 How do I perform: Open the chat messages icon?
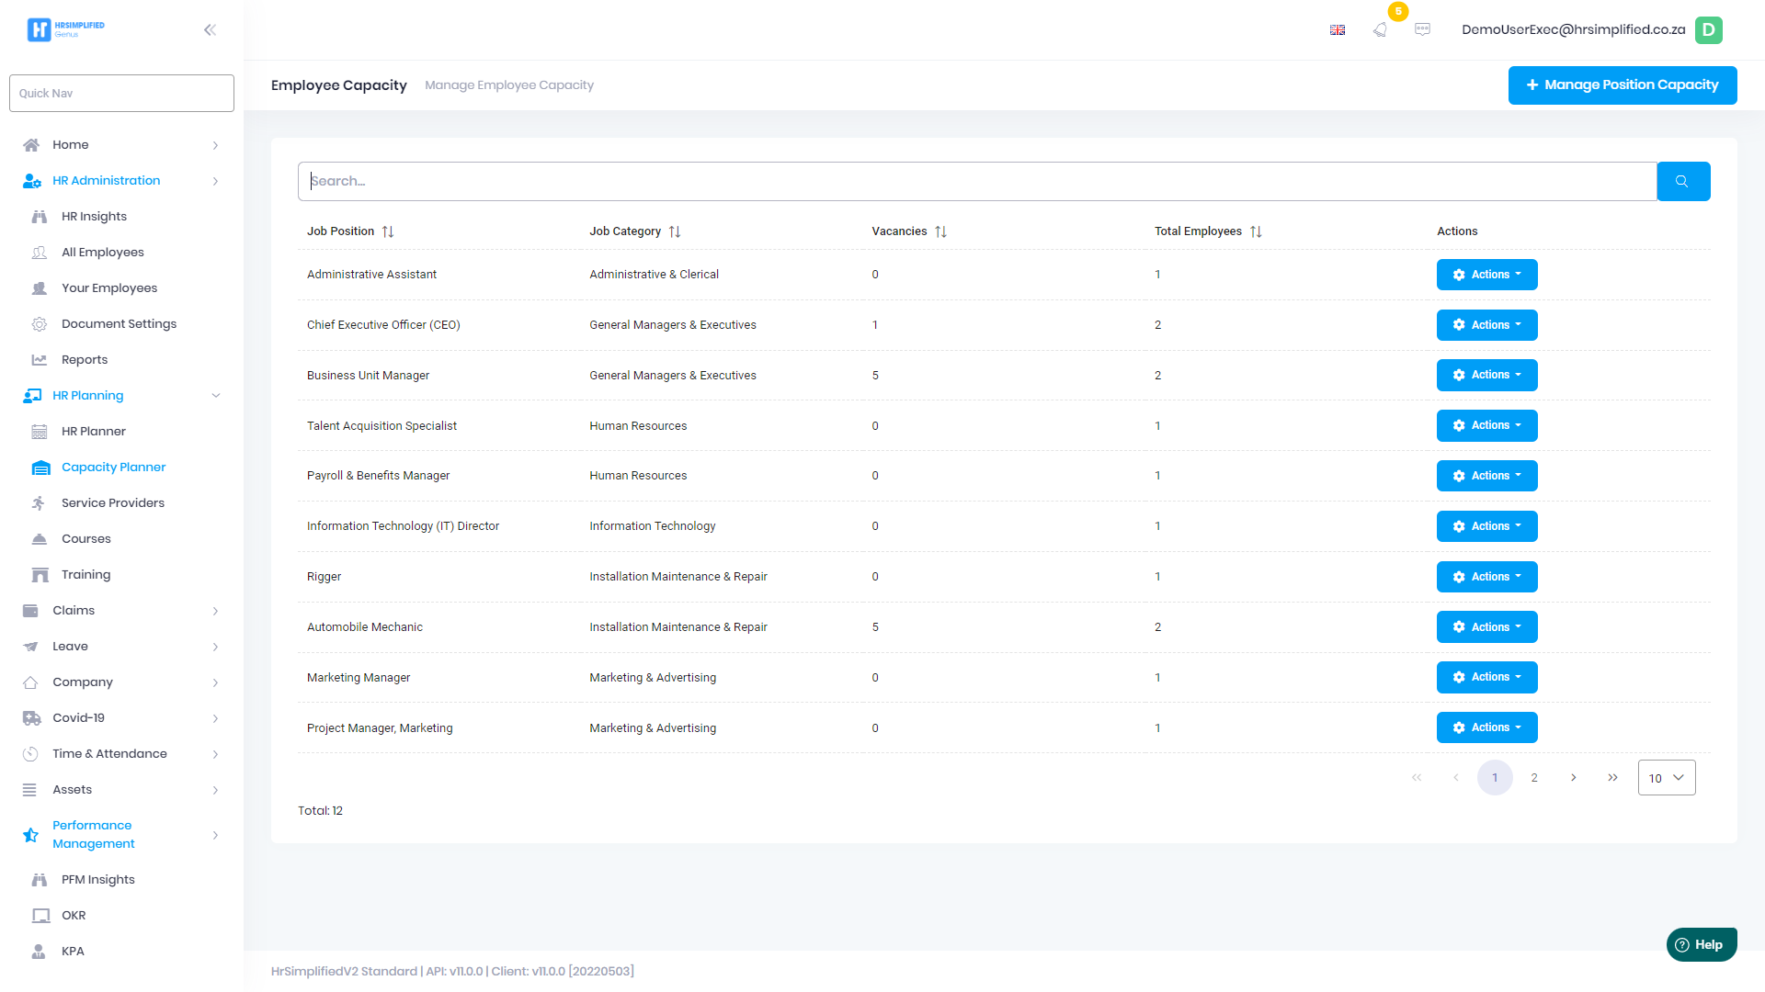[x=1422, y=29]
